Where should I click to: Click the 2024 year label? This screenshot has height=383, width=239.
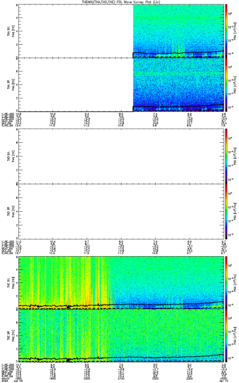4,381
